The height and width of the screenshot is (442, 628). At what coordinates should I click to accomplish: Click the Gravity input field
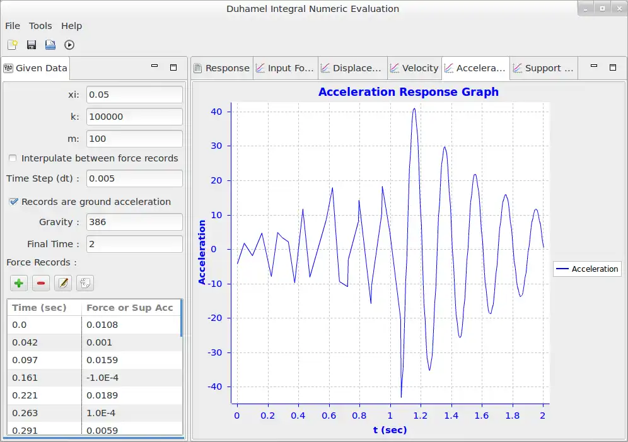[x=134, y=222]
